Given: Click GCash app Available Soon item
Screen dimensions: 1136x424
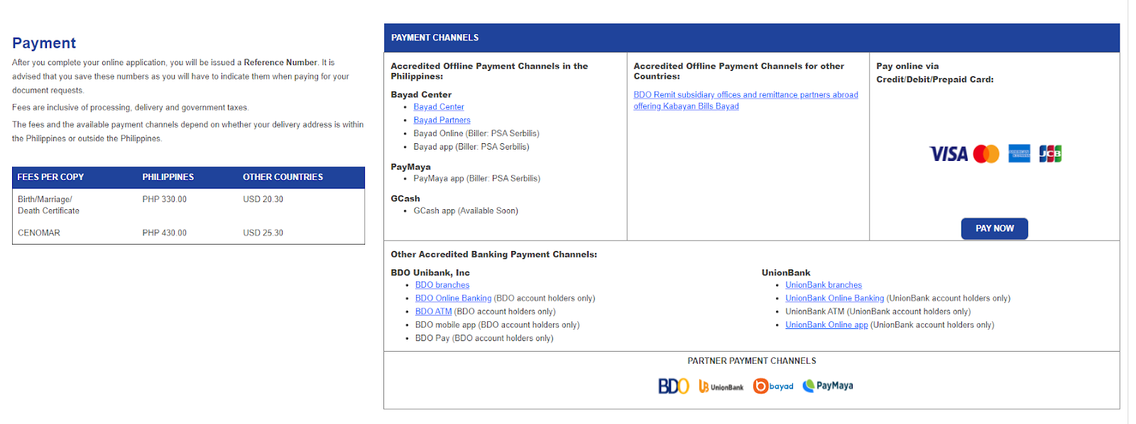Looking at the screenshot, I should point(466,211).
